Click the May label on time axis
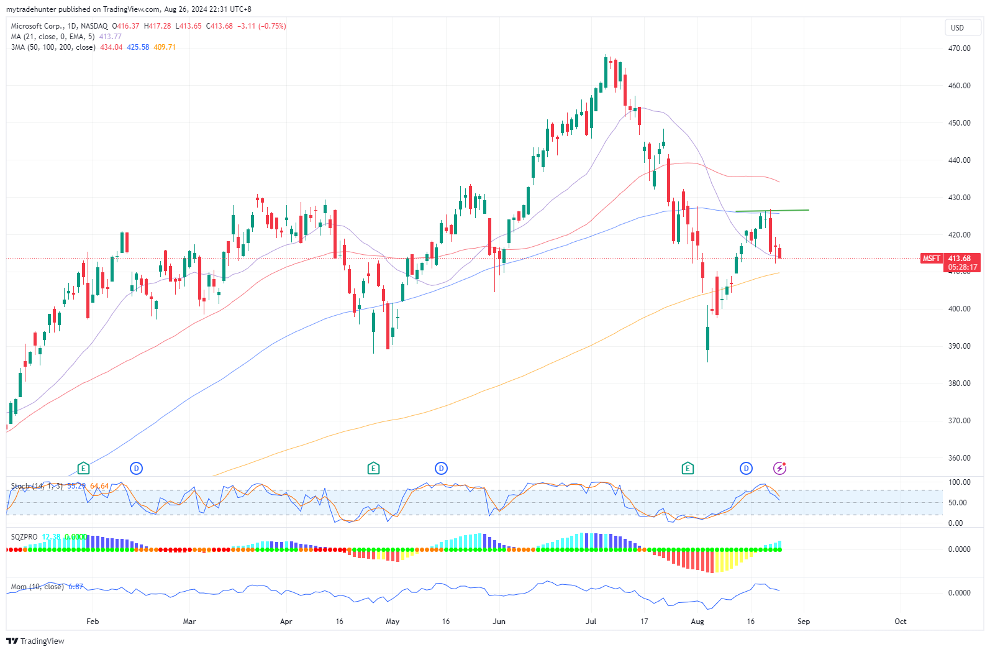This screenshot has height=652, width=990. point(393,622)
